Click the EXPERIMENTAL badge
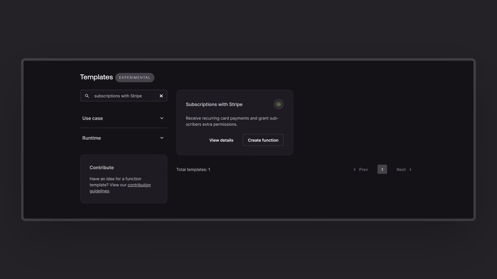497x279 pixels. (x=135, y=77)
